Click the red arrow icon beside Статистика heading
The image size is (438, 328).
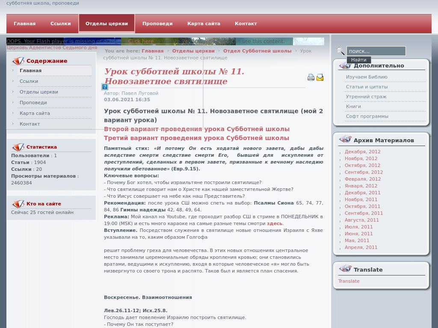(x=18, y=146)
